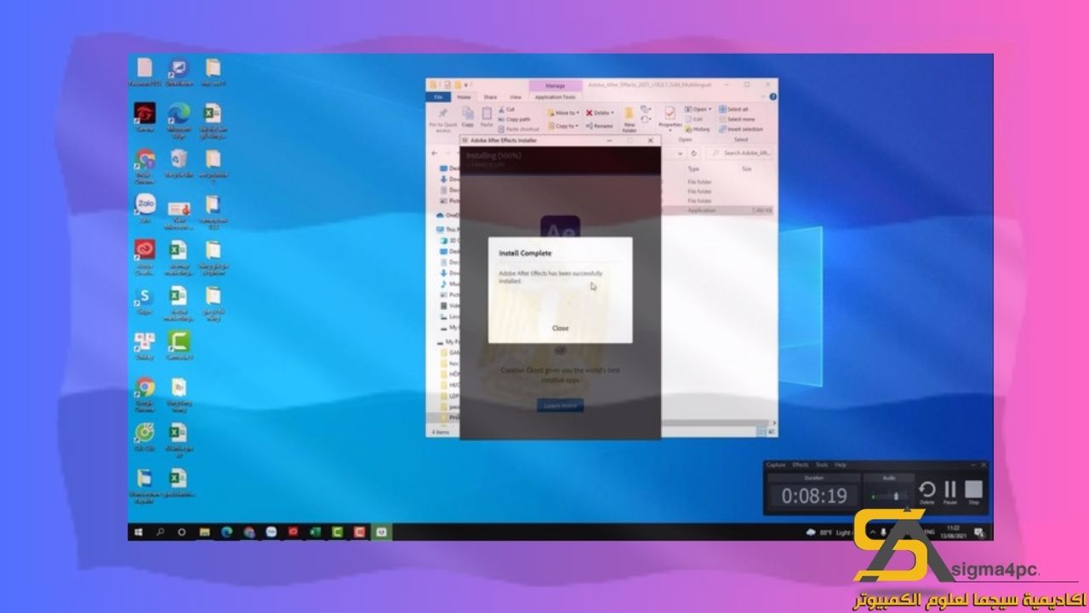The width and height of the screenshot is (1089, 613).
Task: Open the Camtasia desktop icon
Action: [x=179, y=345]
